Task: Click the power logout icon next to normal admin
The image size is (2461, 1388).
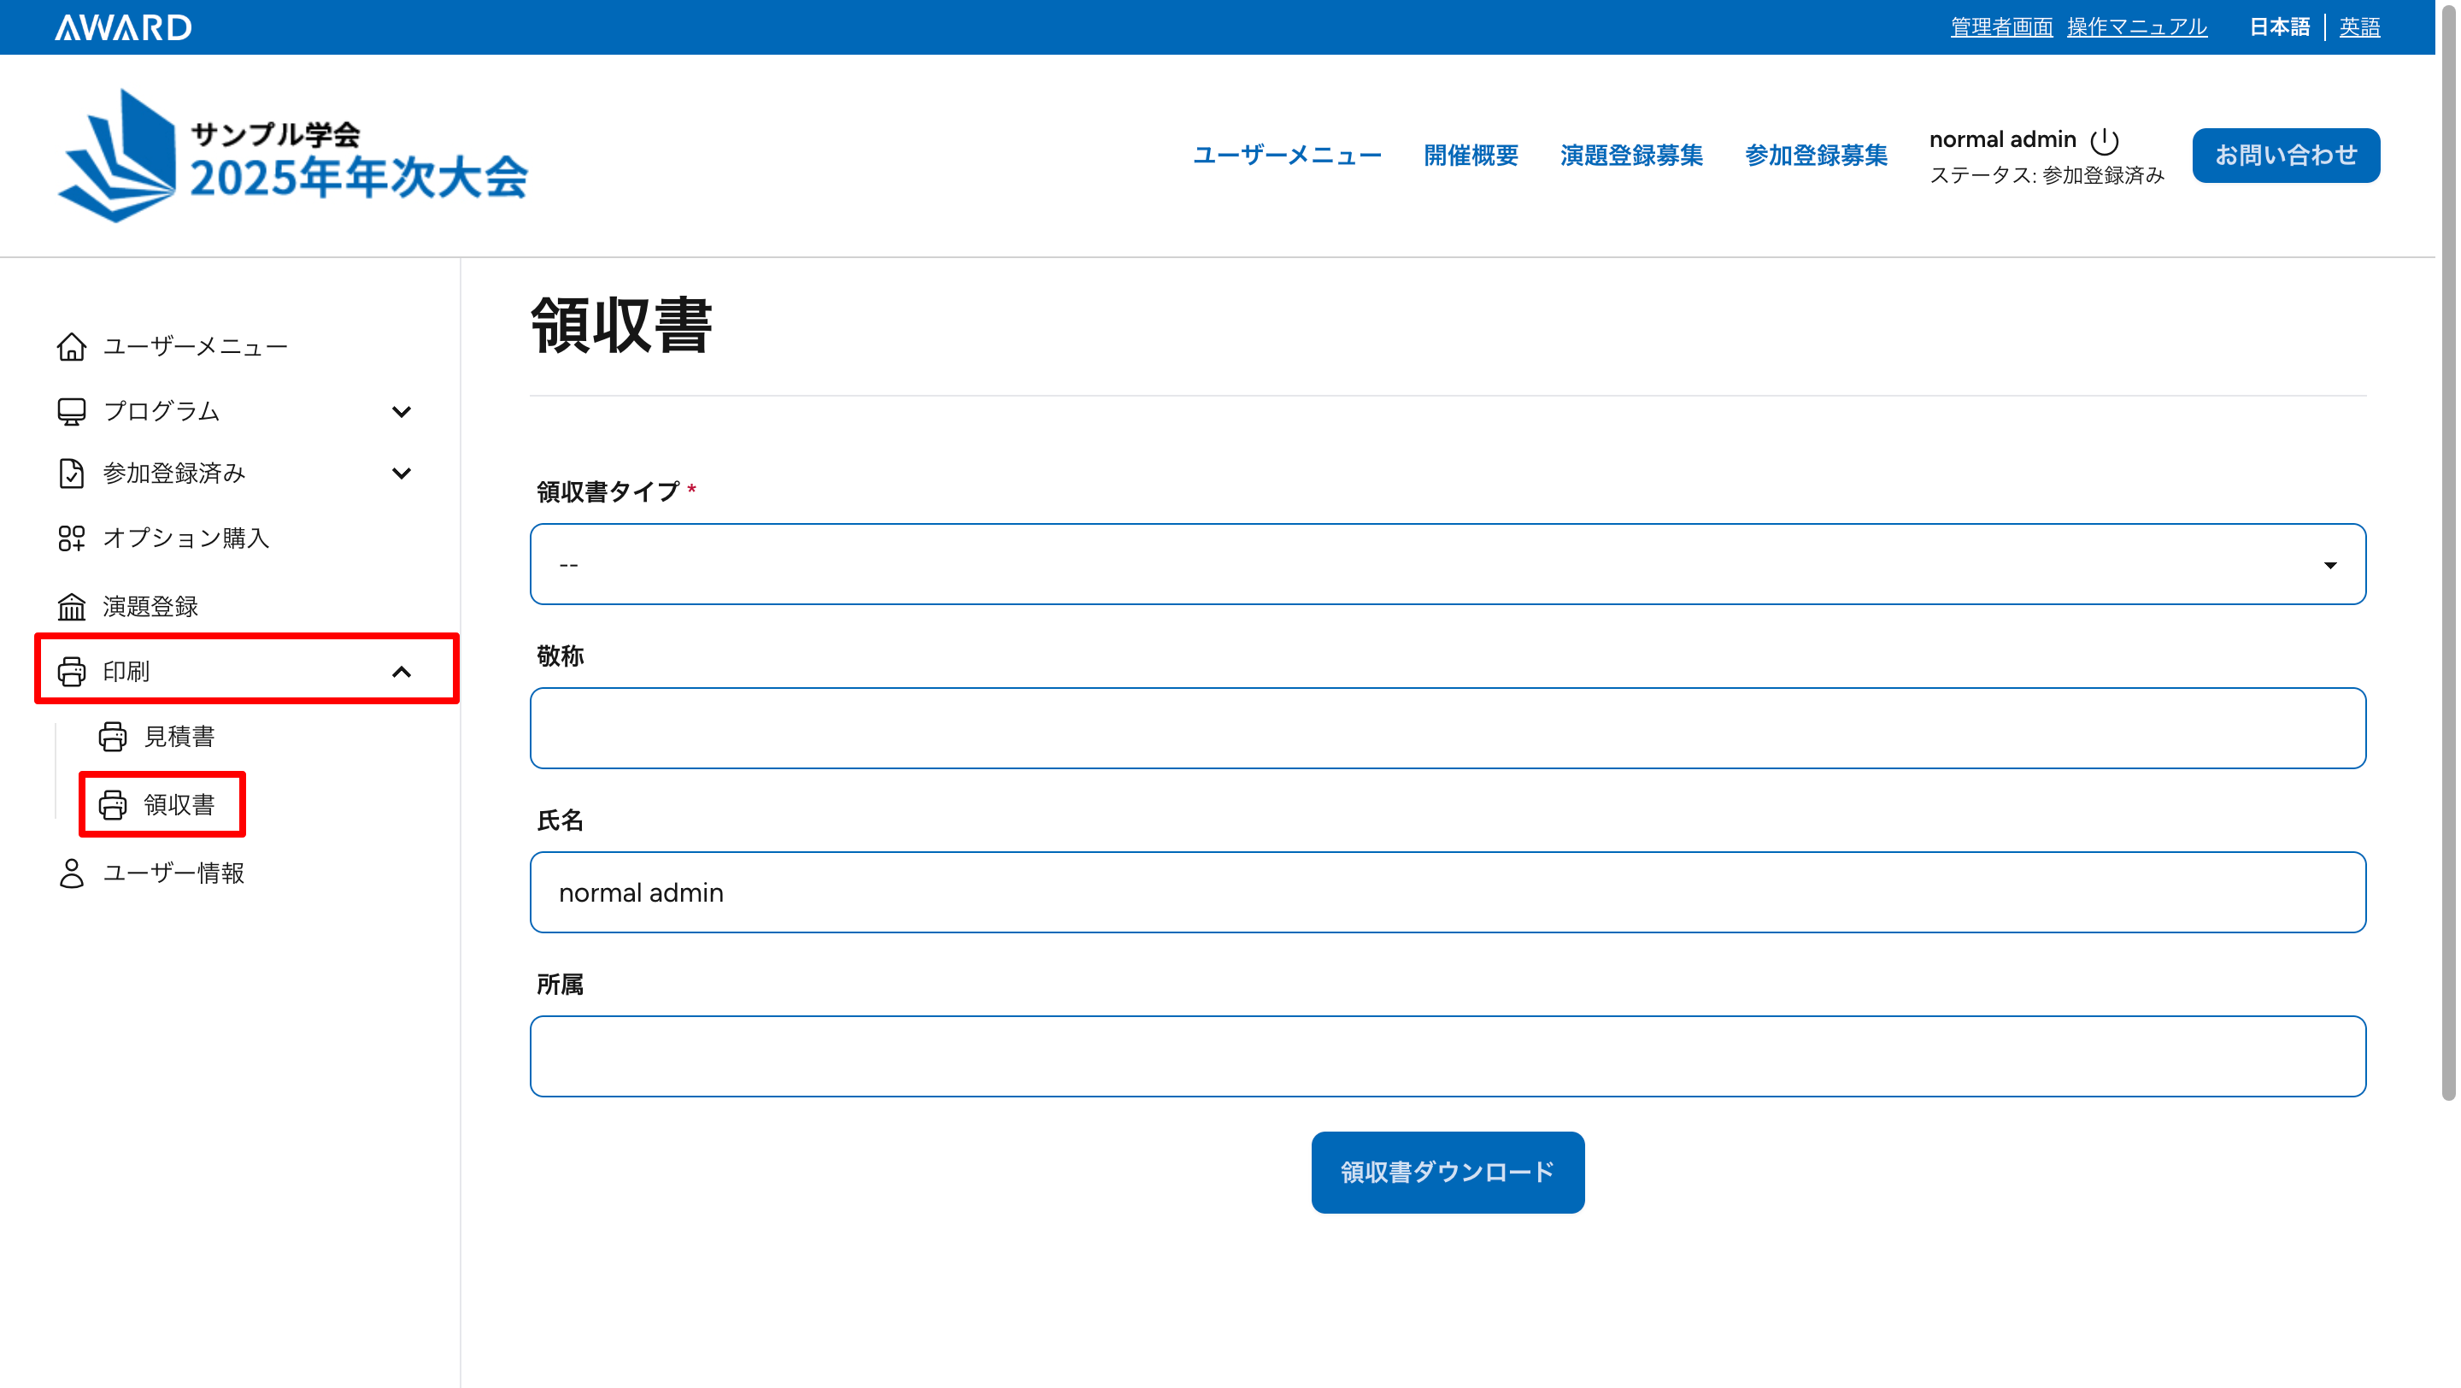Action: click(2105, 140)
